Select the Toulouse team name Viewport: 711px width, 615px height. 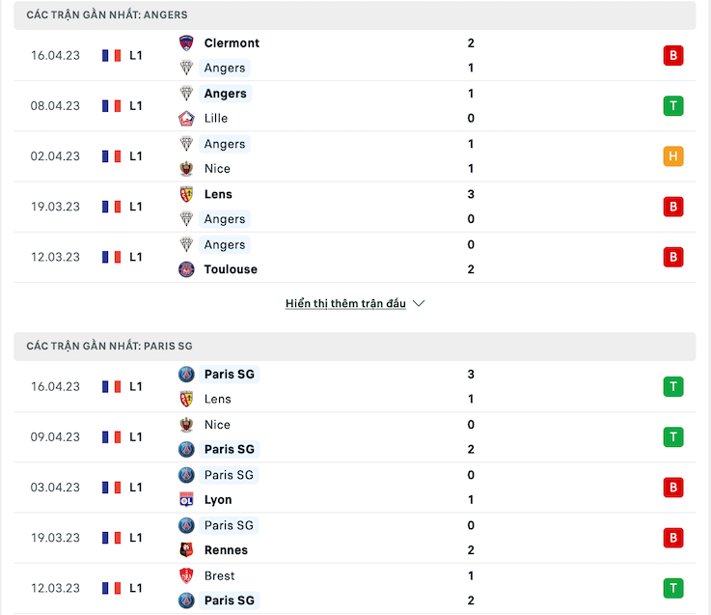[x=231, y=269]
